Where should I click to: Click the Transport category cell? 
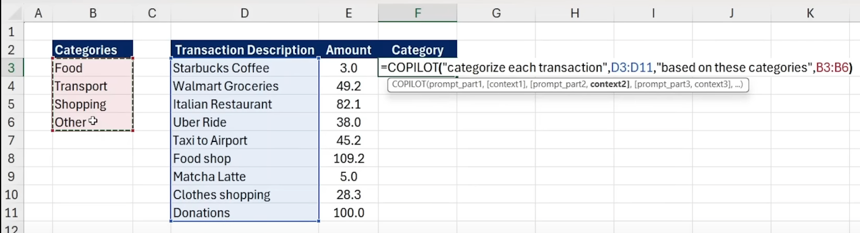pos(93,86)
